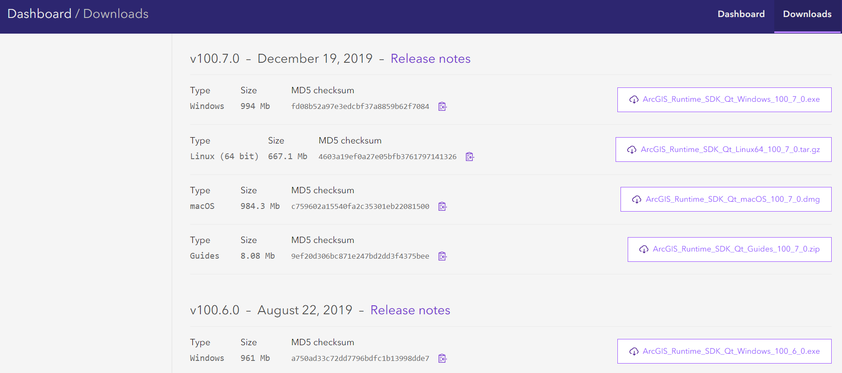The height and width of the screenshot is (373, 842).
Task: Select checksum fd08b52a97e3edcbf37a8859b62f7084
Action: tap(360, 106)
